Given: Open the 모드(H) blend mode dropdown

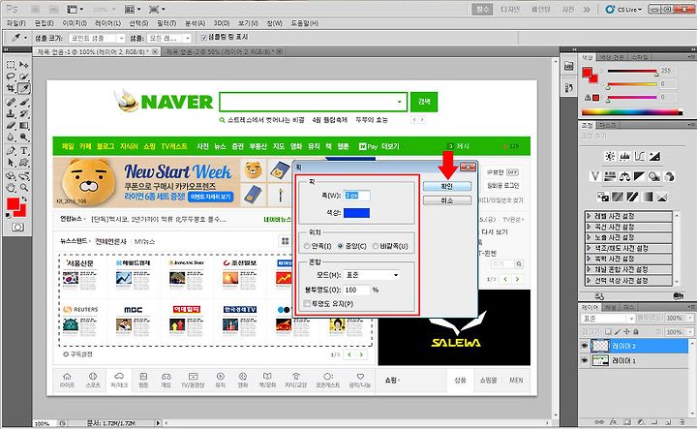Looking at the screenshot, I should [372, 275].
